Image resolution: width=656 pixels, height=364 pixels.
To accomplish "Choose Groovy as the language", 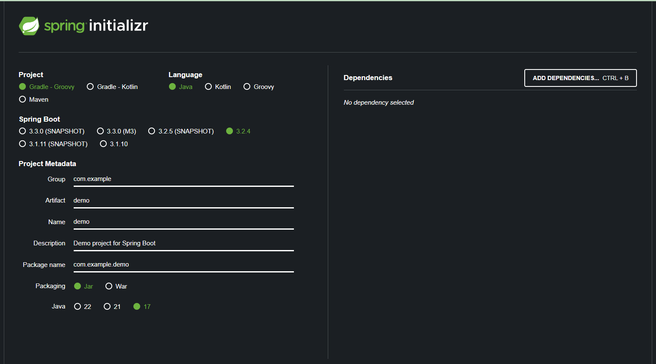I will point(259,86).
